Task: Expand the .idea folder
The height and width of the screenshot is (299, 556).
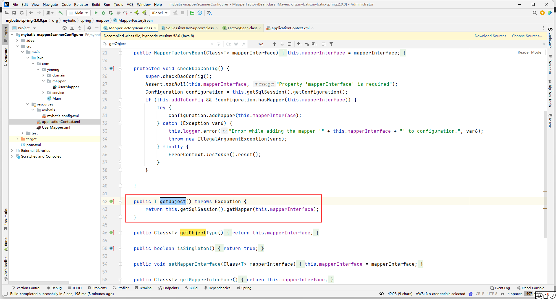Action: point(17,41)
